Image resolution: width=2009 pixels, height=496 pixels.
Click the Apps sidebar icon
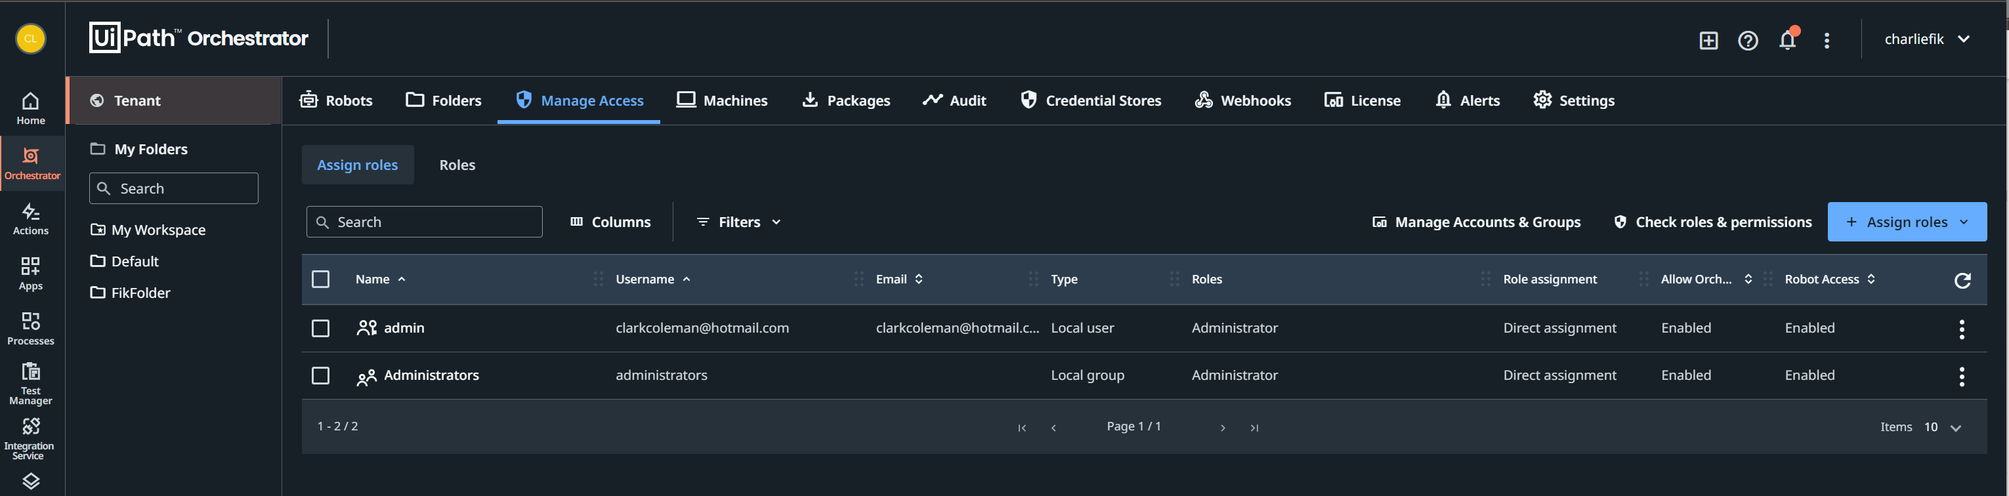tap(30, 274)
